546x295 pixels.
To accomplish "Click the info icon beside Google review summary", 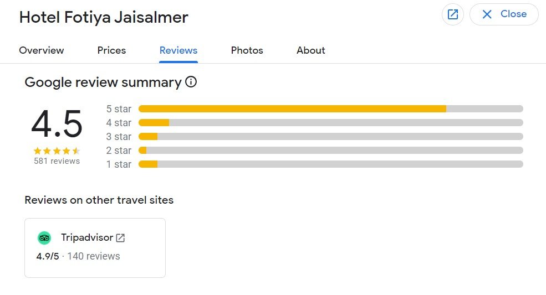I will pos(191,82).
